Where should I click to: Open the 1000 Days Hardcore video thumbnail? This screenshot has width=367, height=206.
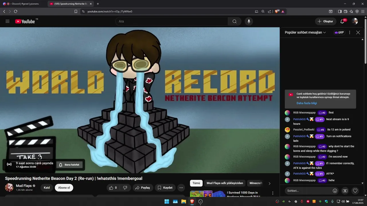click(208, 194)
